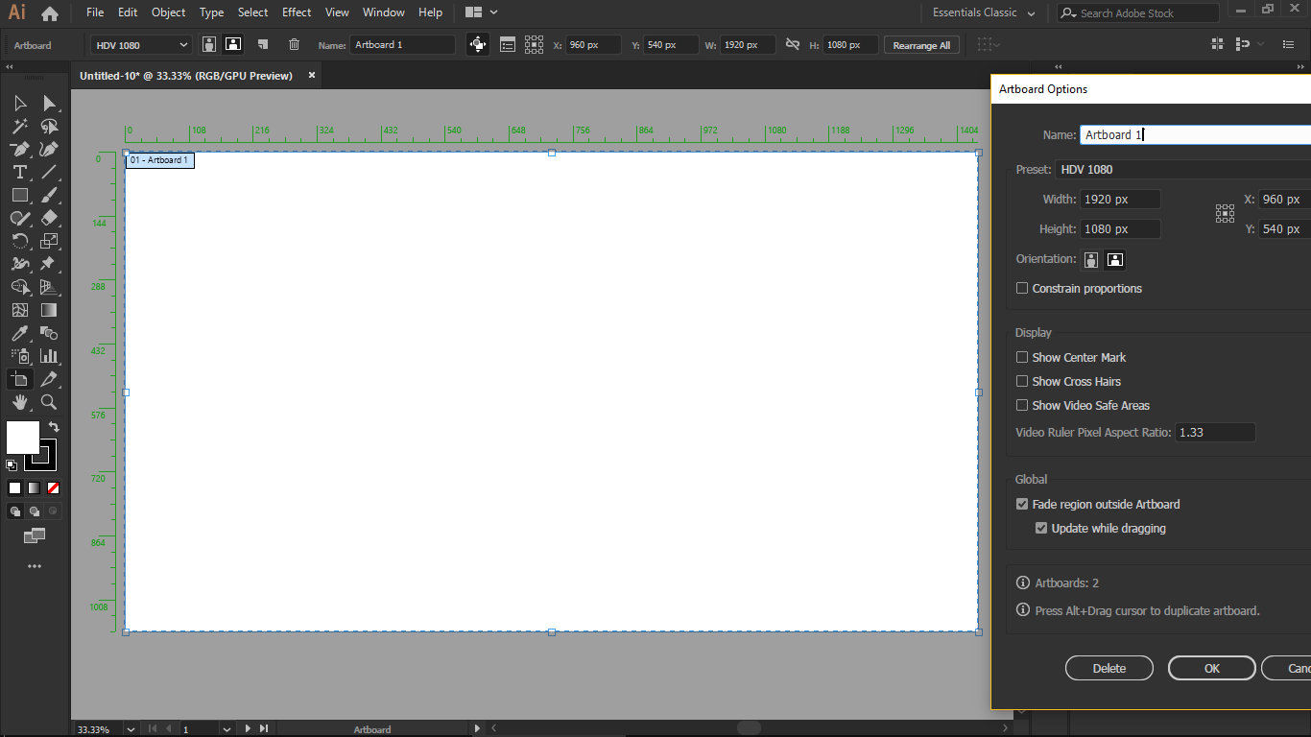Go to the Home screen icon
Viewport: 1311px width, 737px height.
[x=50, y=13]
